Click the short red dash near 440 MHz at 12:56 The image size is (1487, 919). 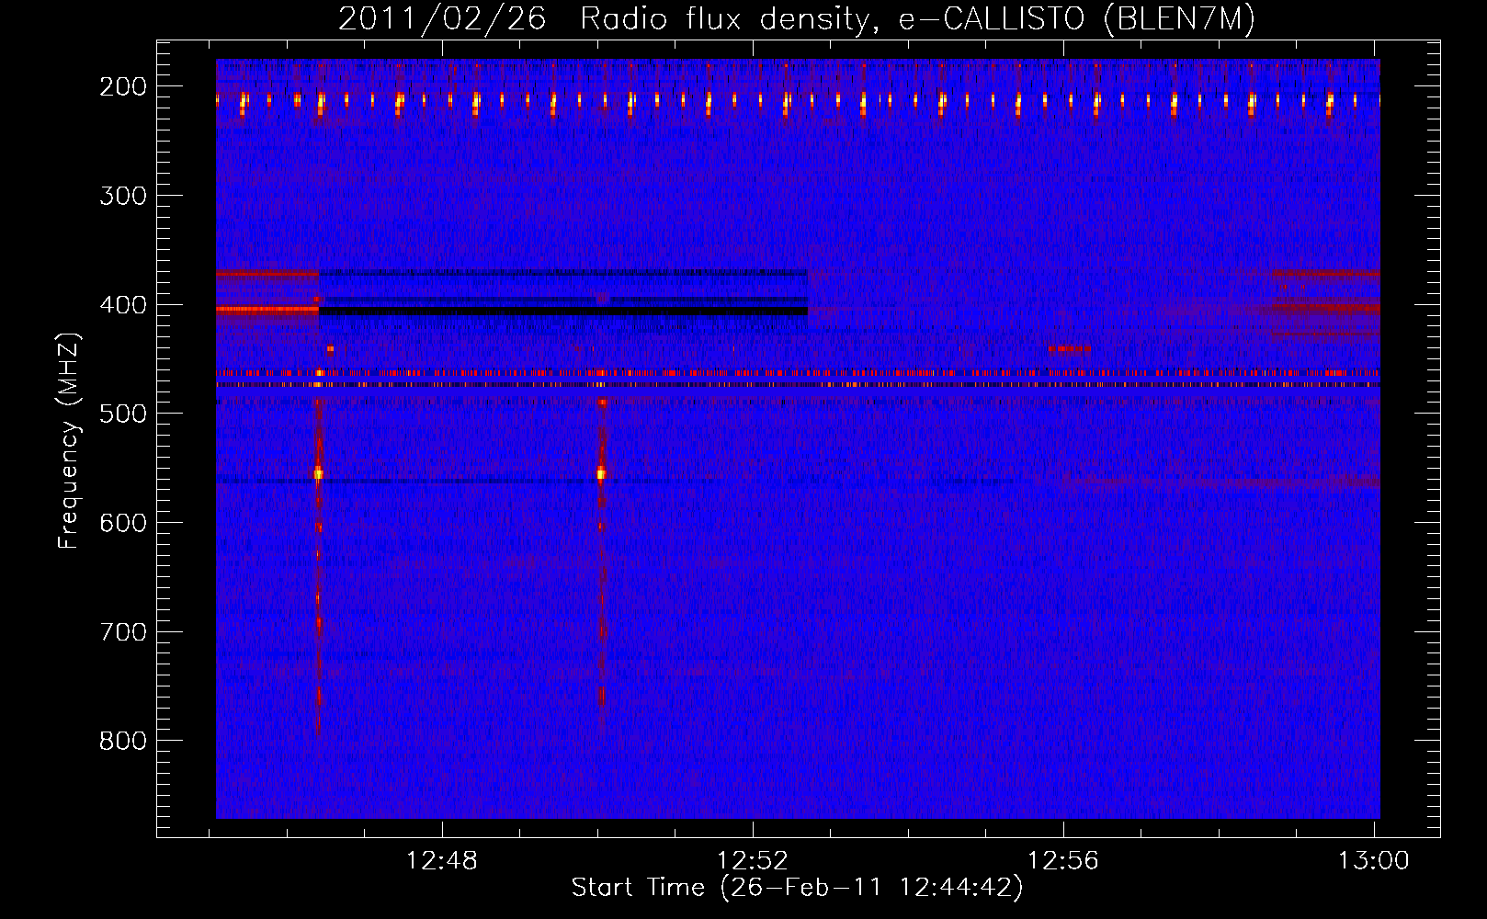tap(1070, 349)
